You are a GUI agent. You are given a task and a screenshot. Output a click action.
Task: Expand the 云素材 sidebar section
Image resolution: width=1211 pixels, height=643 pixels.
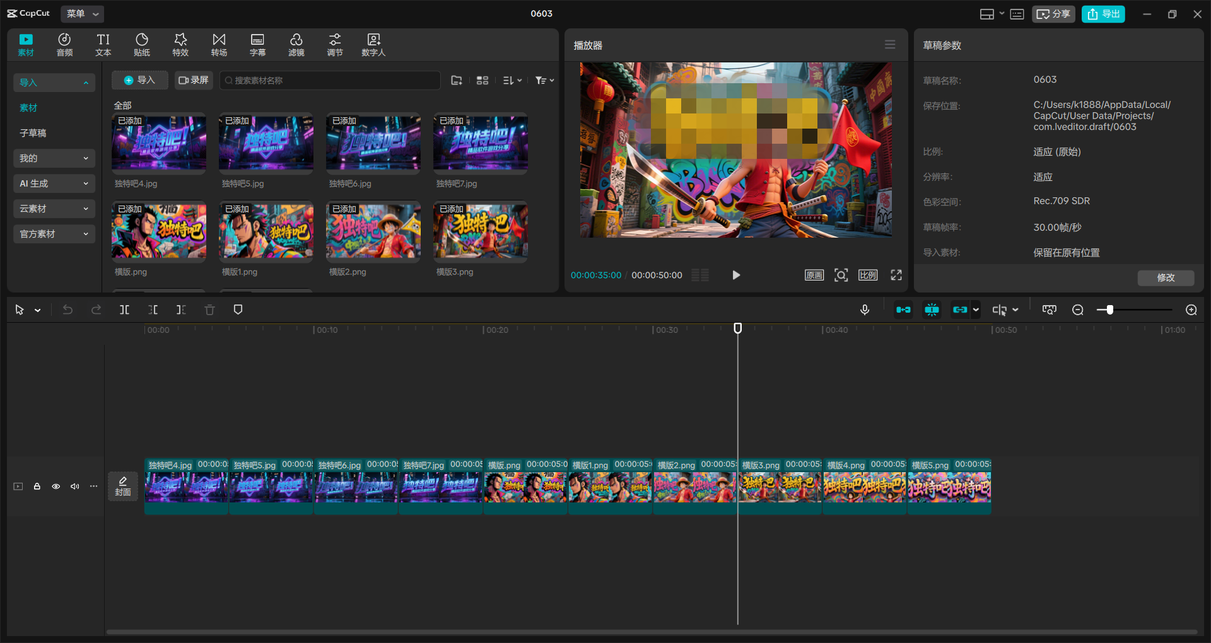coord(54,209)
